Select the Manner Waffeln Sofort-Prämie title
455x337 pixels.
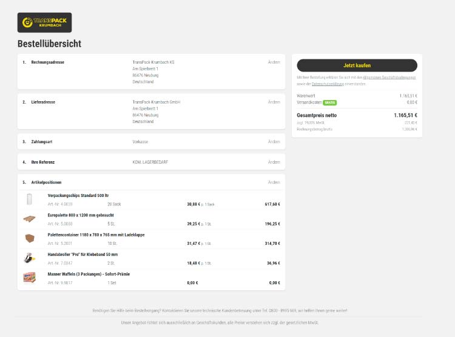coord(89,274)
